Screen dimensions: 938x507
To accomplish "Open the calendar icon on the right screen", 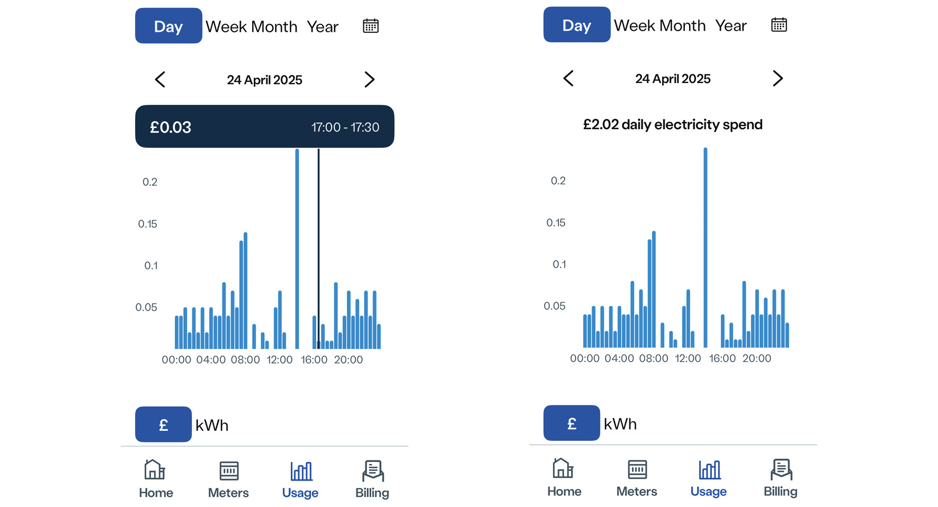I will point(779,25).
